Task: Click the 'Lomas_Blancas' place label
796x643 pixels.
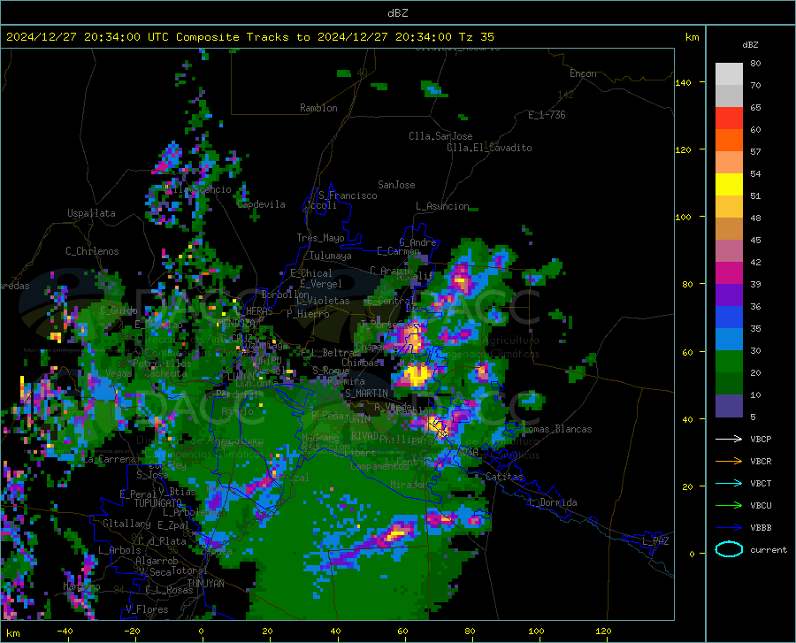Action: pyautogui.click(x=557, y=429)
